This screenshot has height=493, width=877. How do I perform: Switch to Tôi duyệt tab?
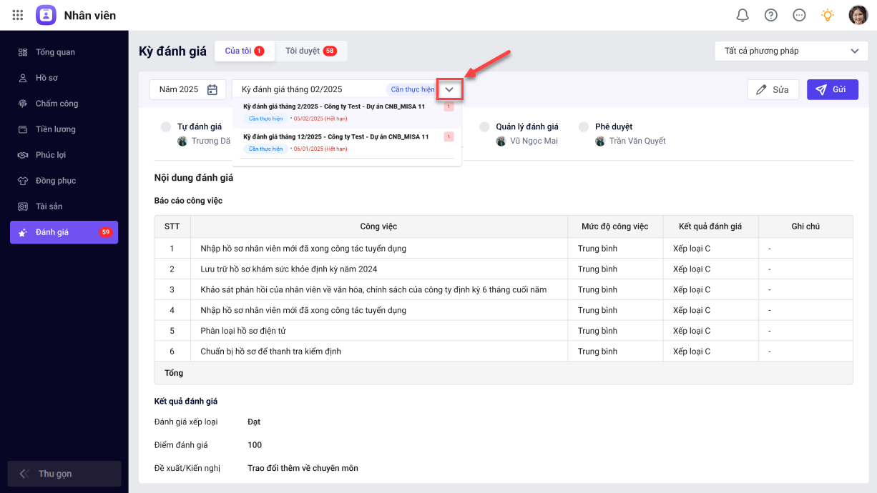311,51
